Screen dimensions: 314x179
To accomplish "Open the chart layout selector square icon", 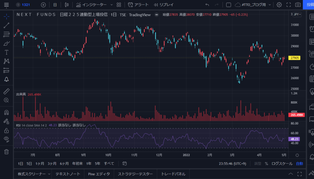I will pyautogui.click(x=228, y=5).
